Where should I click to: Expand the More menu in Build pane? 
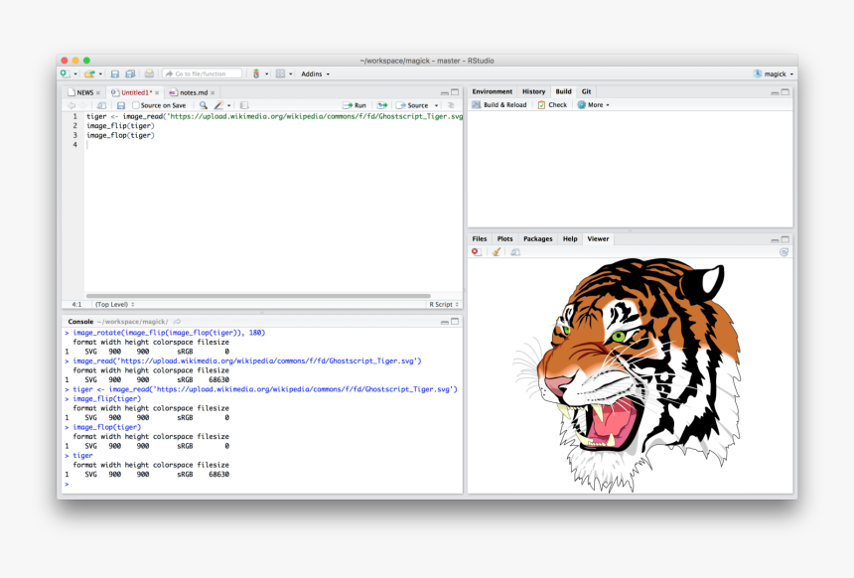(x=594, y=105)
